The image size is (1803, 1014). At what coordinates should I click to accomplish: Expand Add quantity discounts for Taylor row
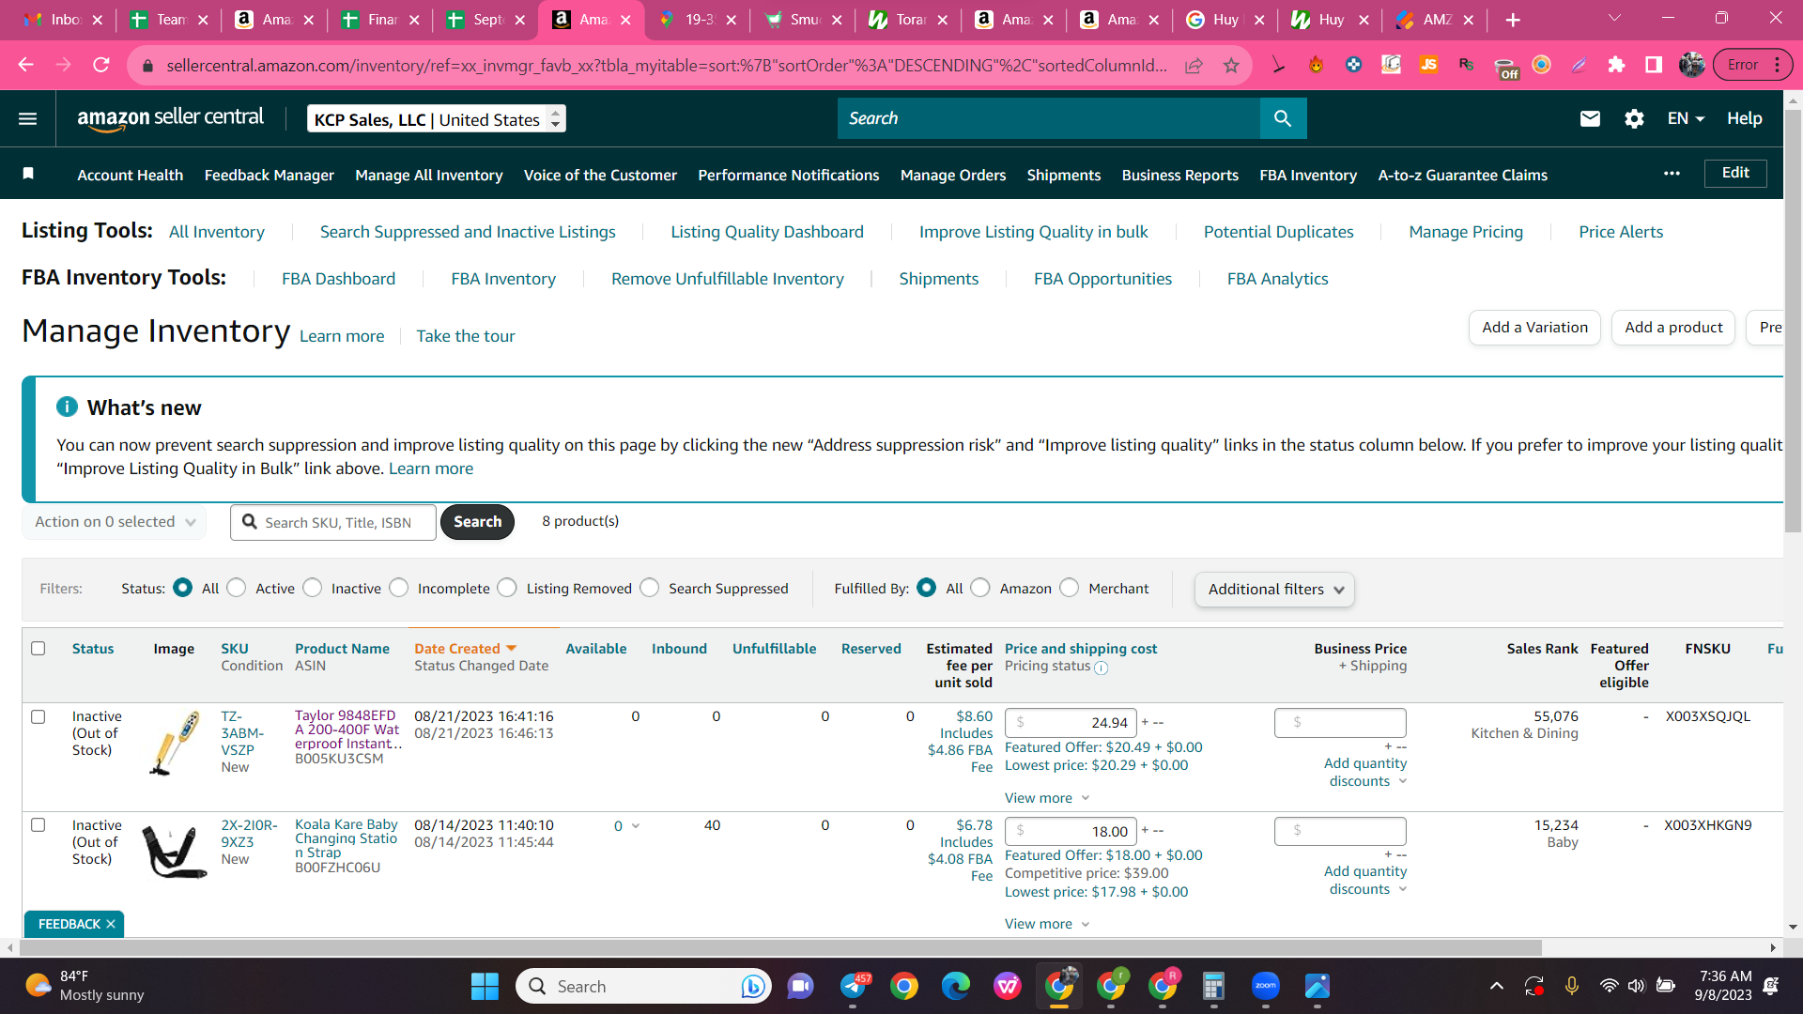pos(1365,772)
